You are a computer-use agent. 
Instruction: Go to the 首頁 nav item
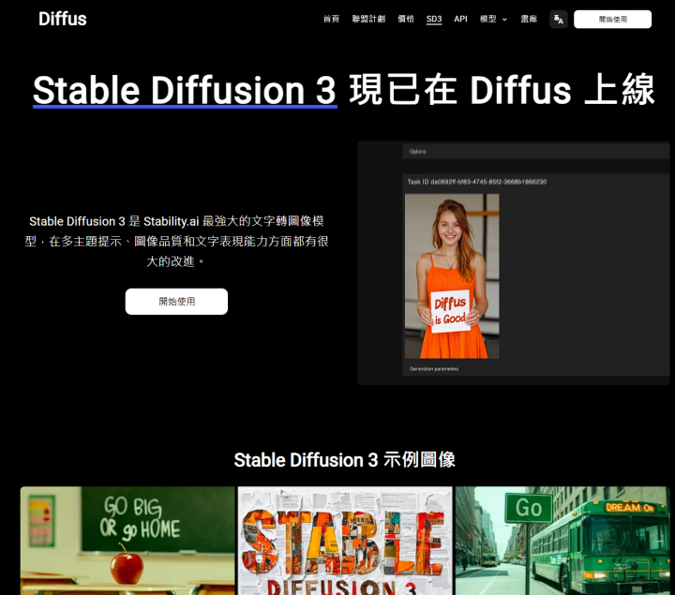tap(331, 19)
